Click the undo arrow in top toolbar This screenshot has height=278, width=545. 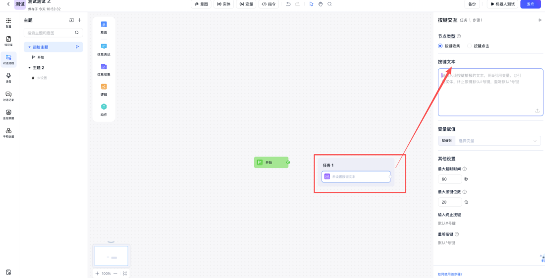pyautogui.click(x=288, y=4)
